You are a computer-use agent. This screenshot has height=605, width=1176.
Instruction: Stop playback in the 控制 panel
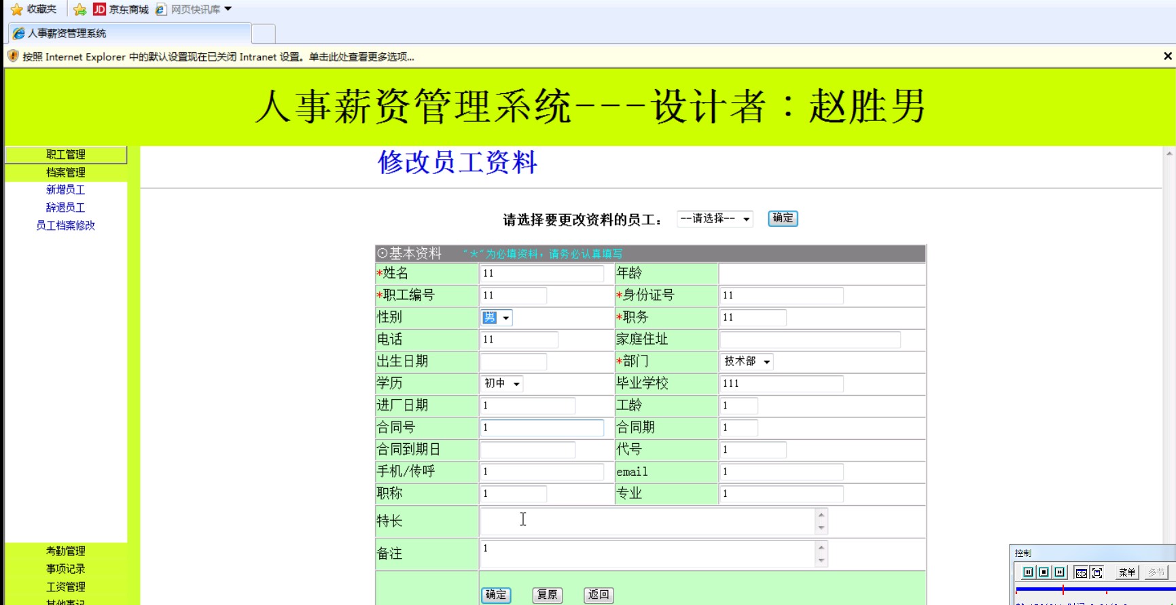pos(1044,572)
